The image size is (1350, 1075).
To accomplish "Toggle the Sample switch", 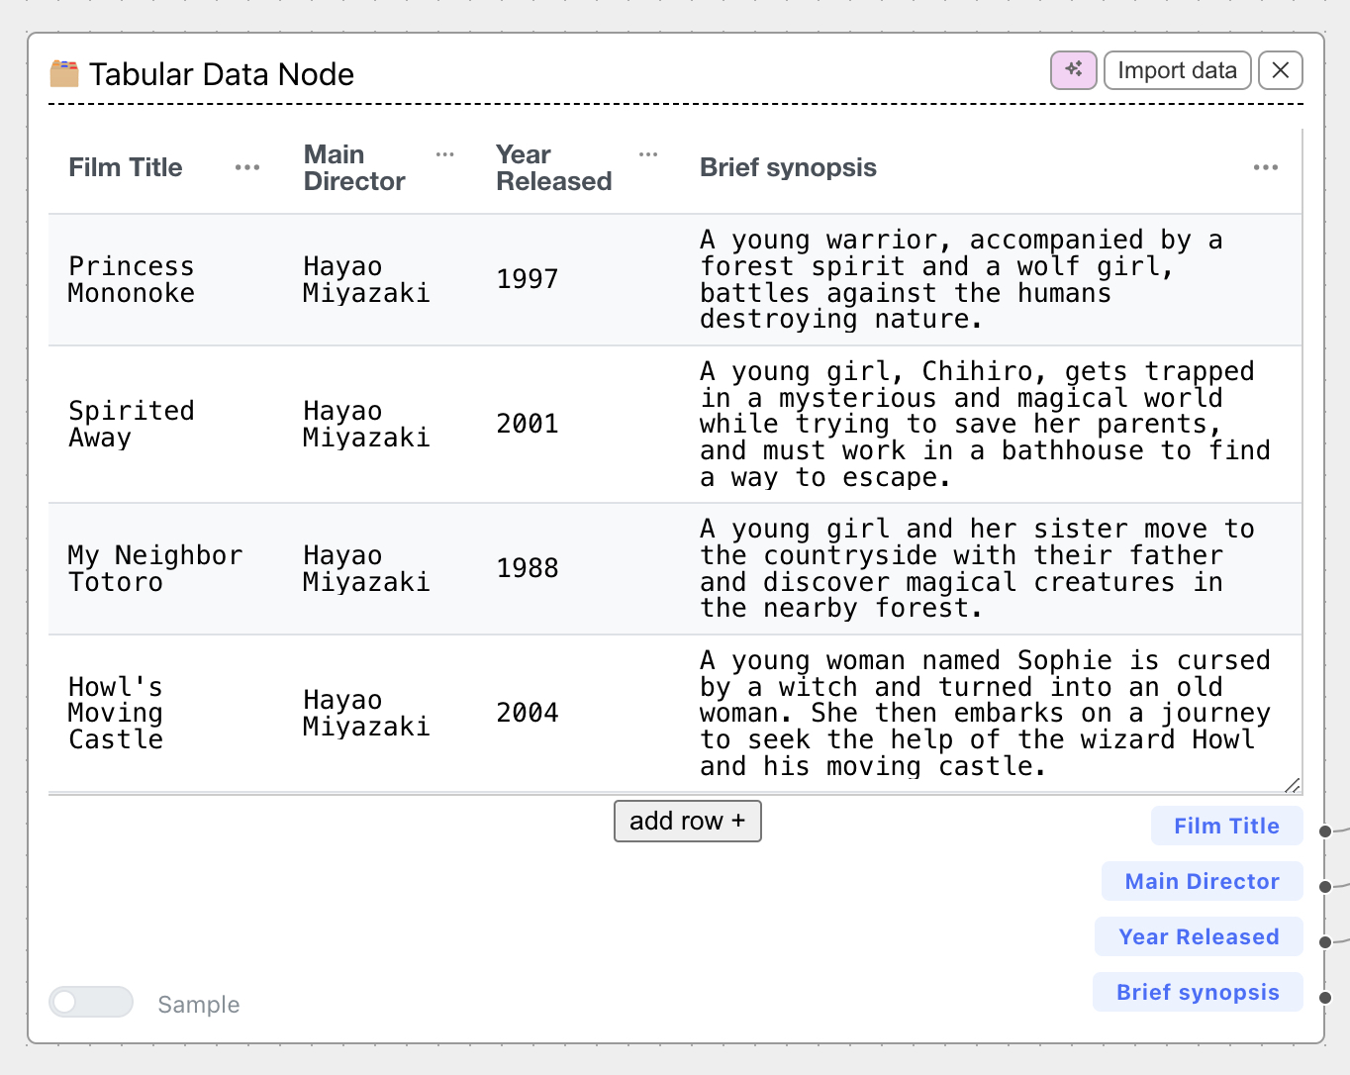I will pyautogui.click(x=91, y=1002).
